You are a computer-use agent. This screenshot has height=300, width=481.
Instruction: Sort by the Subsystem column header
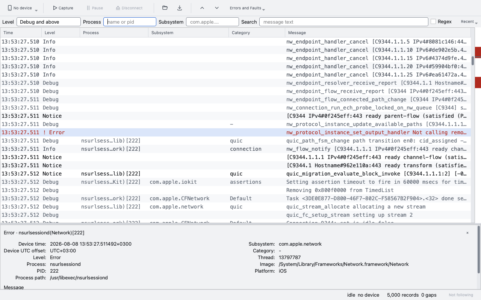(x=188, y=33)
